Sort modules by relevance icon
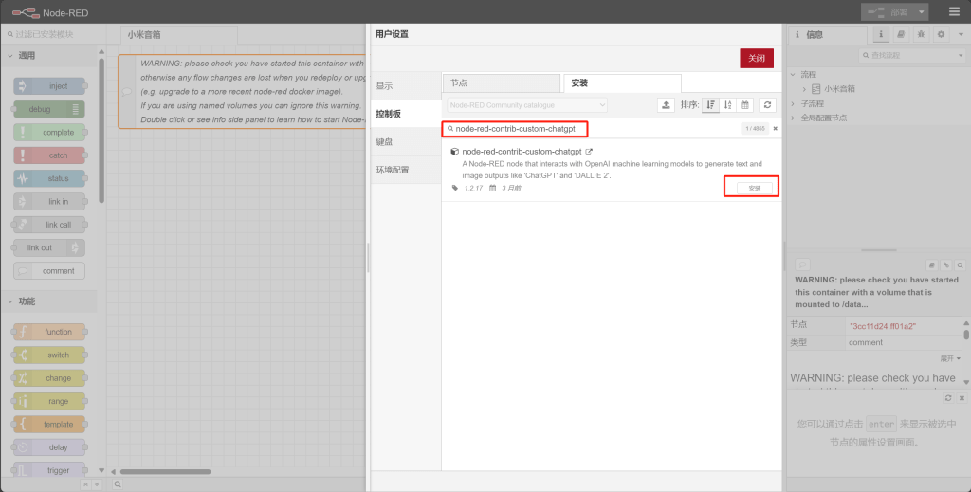 click(x=710, y=105)
